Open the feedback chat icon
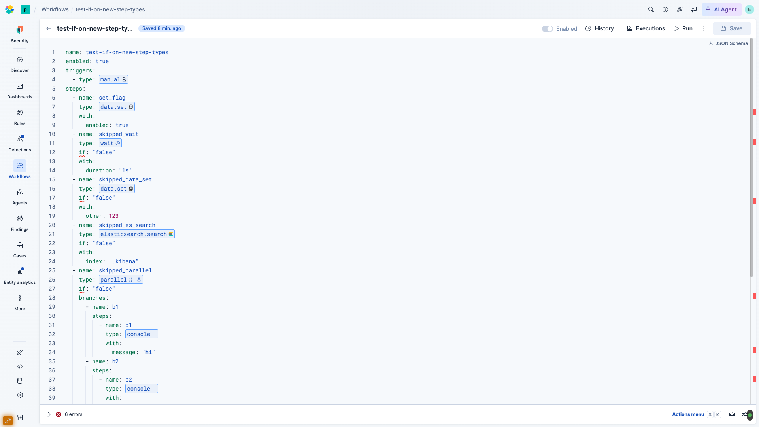759x427 pixels. pos(694,9)
